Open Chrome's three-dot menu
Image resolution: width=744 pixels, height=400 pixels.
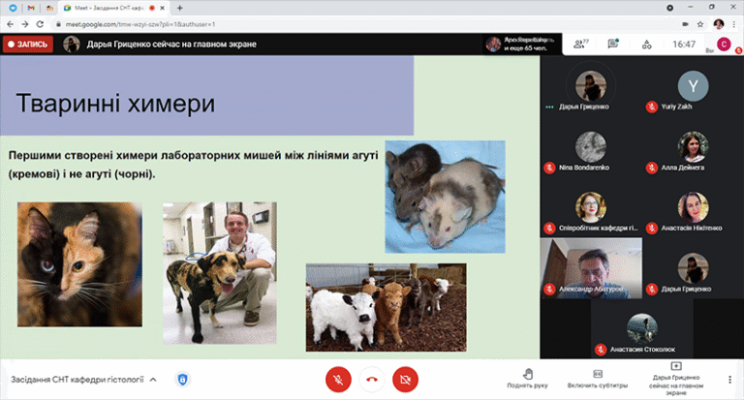[733, 22]
